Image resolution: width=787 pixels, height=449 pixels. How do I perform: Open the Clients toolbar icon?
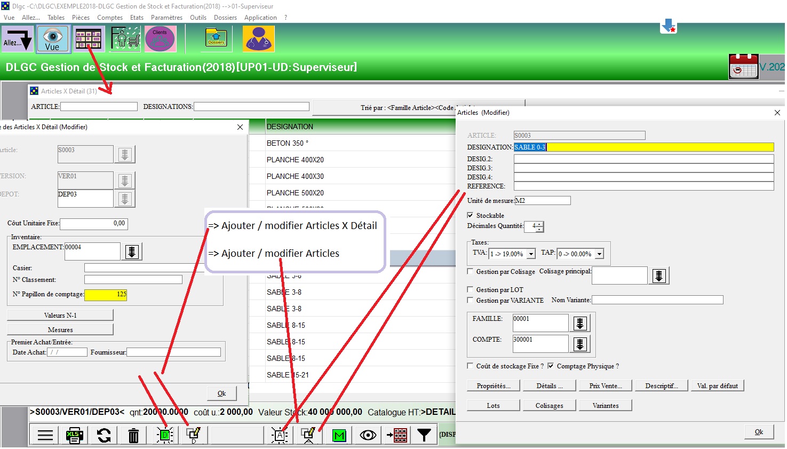160,40
